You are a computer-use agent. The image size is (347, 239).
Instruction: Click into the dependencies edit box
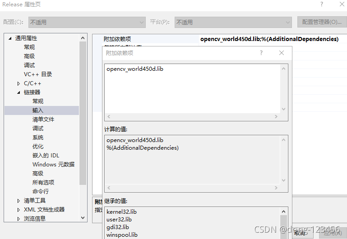(193, 89)
